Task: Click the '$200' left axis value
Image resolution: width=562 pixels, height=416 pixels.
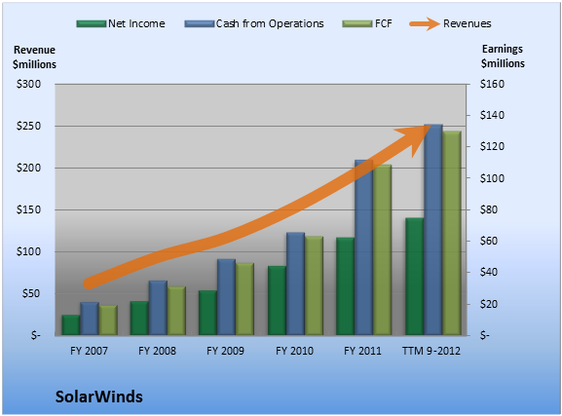Action: tap(28, 168)
